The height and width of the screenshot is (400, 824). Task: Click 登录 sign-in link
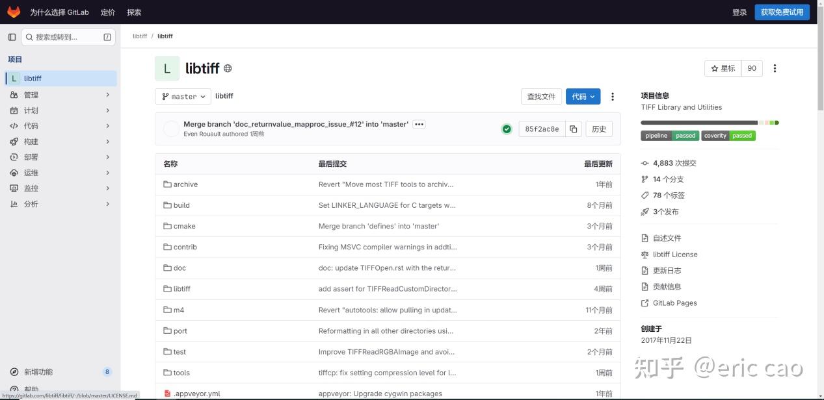point(739,12)
